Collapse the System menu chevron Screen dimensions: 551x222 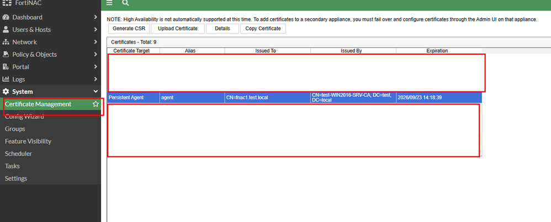95,91
